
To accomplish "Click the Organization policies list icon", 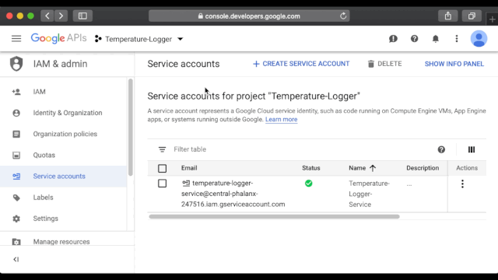I will tap(16, 134).
